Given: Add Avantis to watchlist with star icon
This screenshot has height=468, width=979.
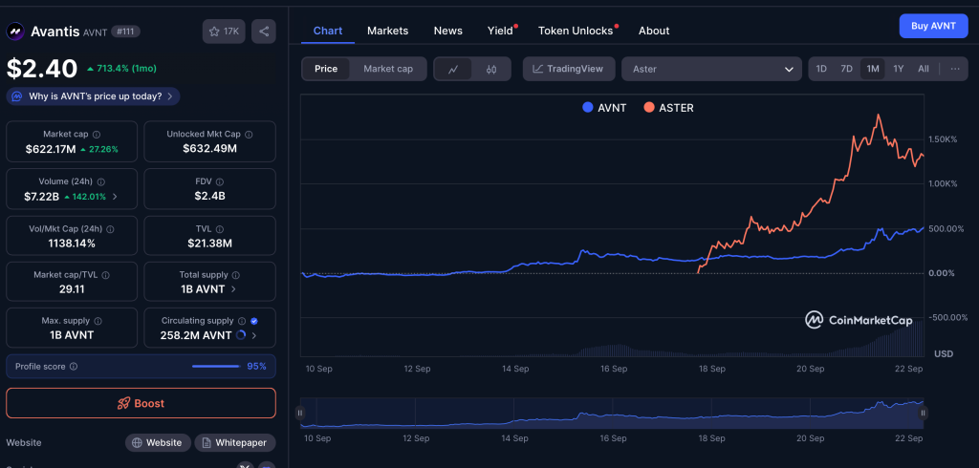Looking at the screenshot, I should 224,32.
